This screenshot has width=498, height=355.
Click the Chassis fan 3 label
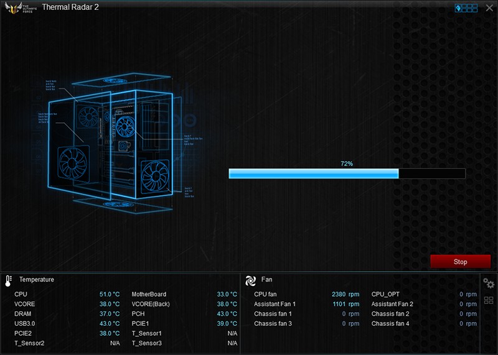pyautogui.click(x=273, y=323)
